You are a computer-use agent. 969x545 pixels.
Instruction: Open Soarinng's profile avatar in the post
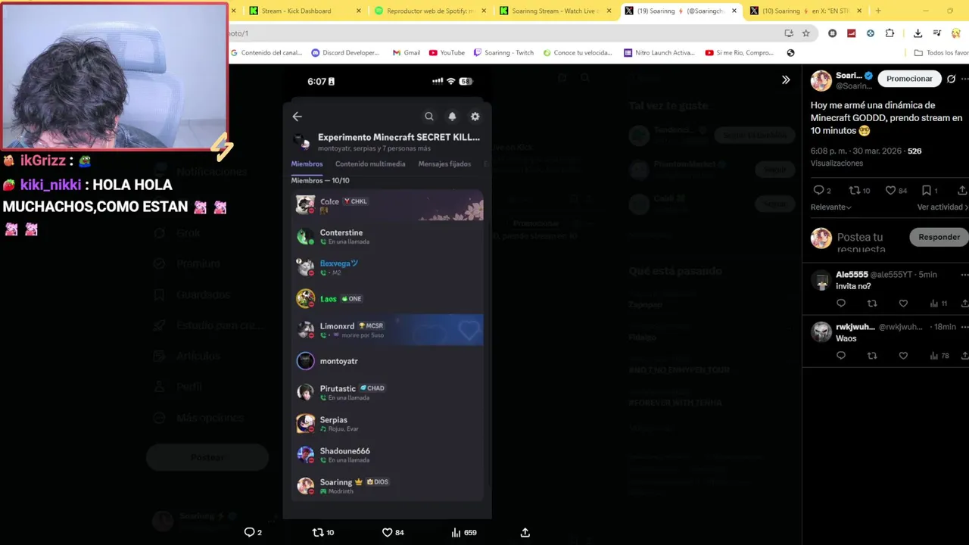click(x=821, y=80)
